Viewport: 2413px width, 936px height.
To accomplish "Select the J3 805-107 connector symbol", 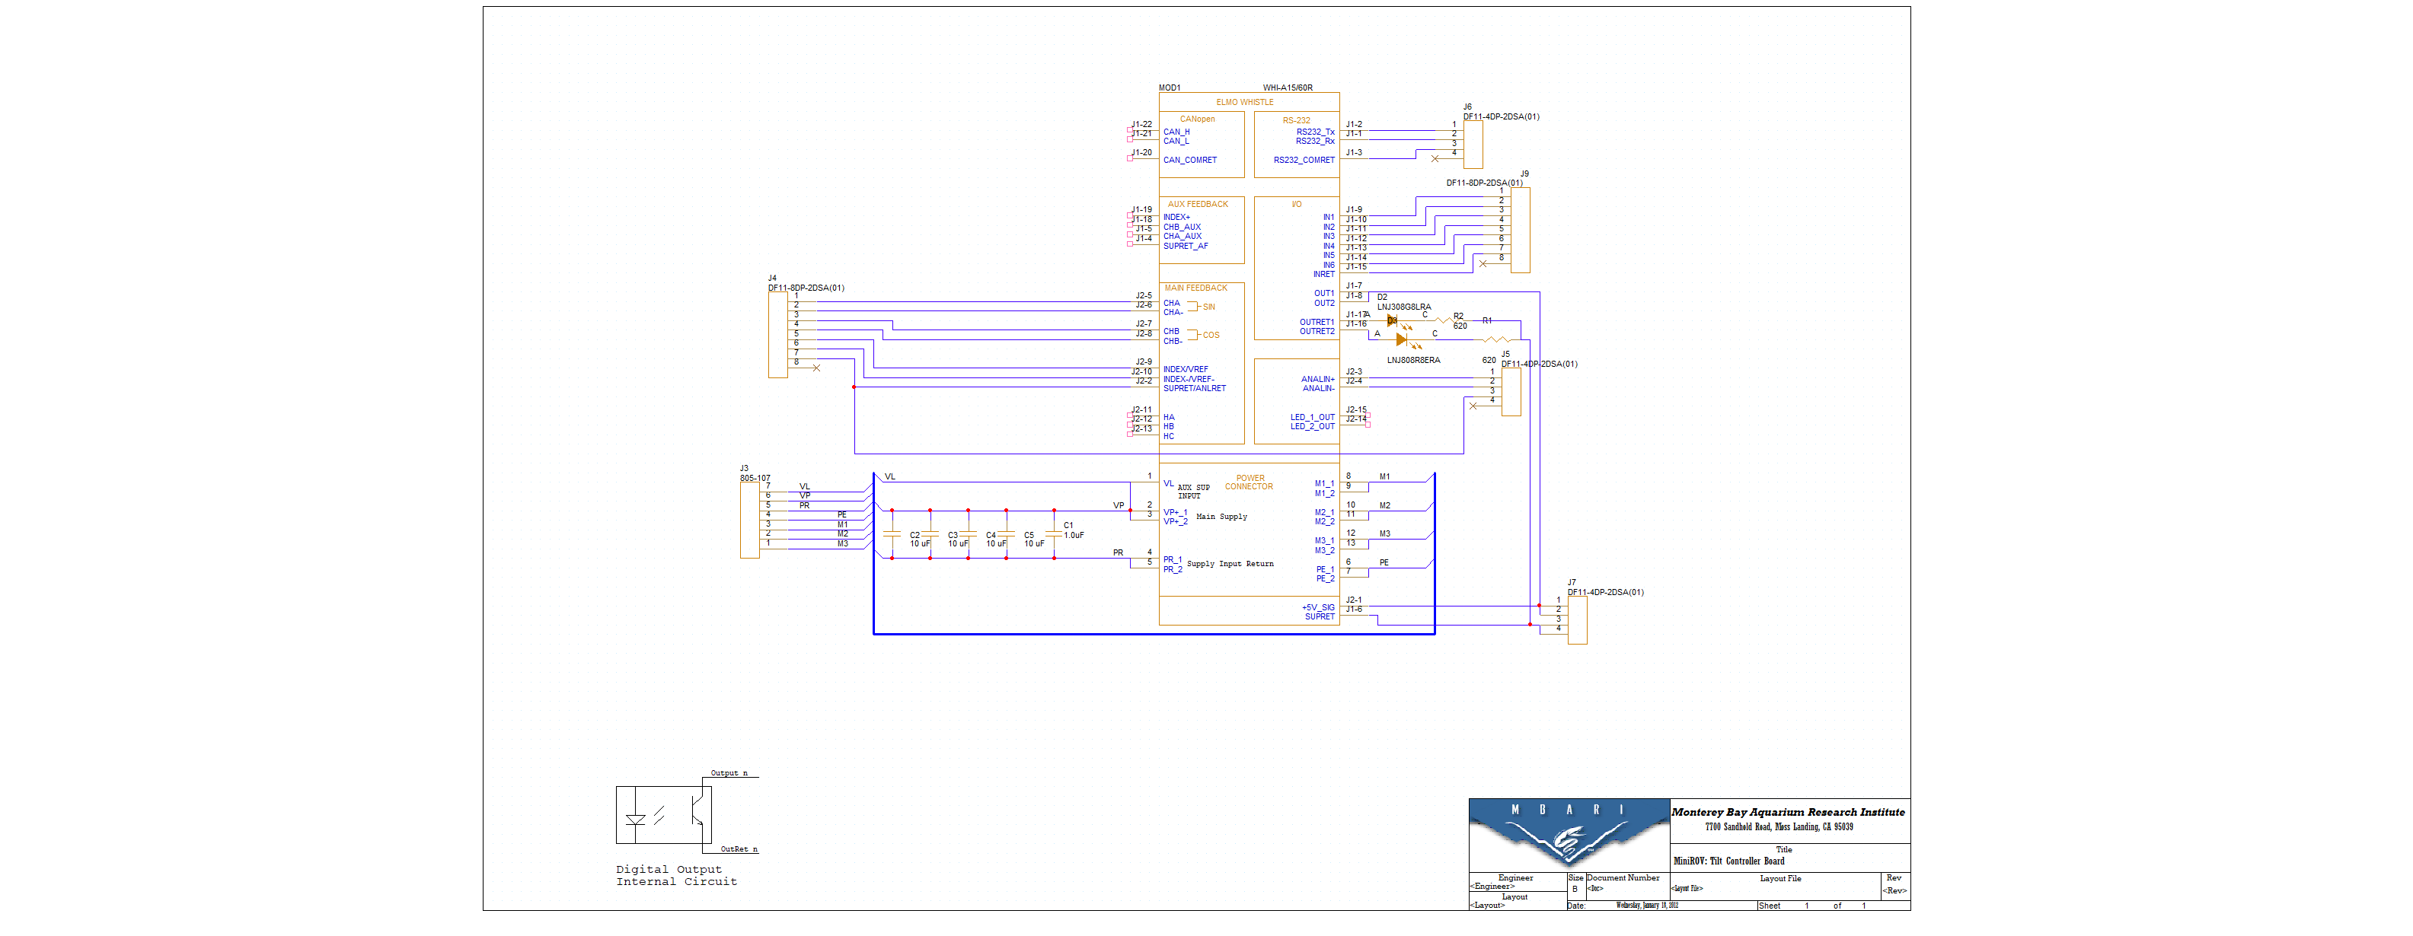I will [x=749, y=521].
